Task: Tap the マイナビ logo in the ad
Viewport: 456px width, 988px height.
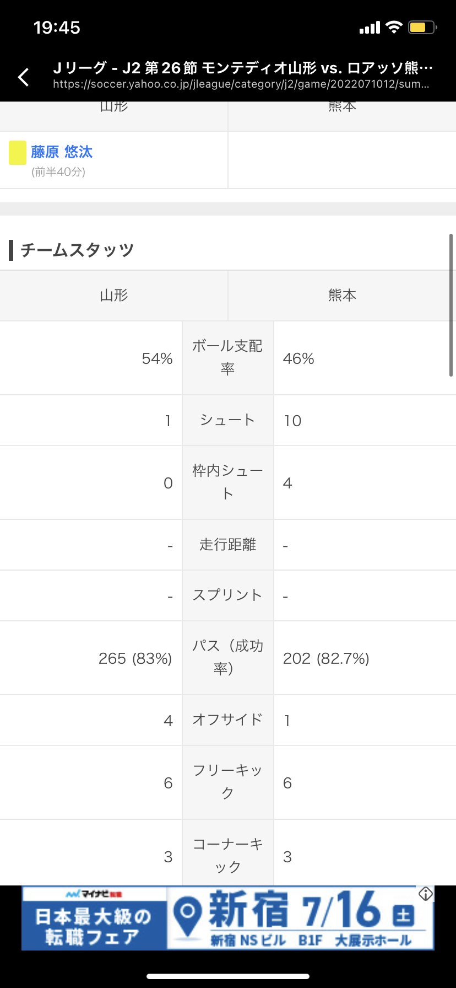Action: [93, 894]
